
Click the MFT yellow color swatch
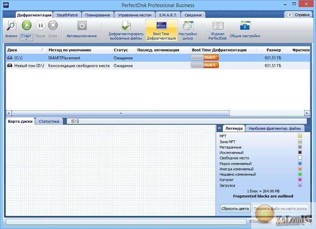coord(300,136)
